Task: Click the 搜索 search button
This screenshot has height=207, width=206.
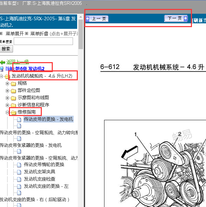Action: [x=6, y=49]
